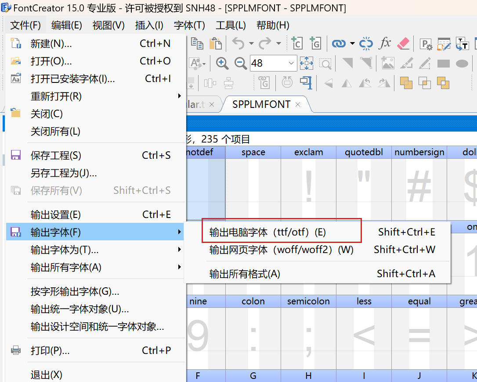Select the ellipse shape icon
This screenshot has width=477, height=382.
coord(462,64)
